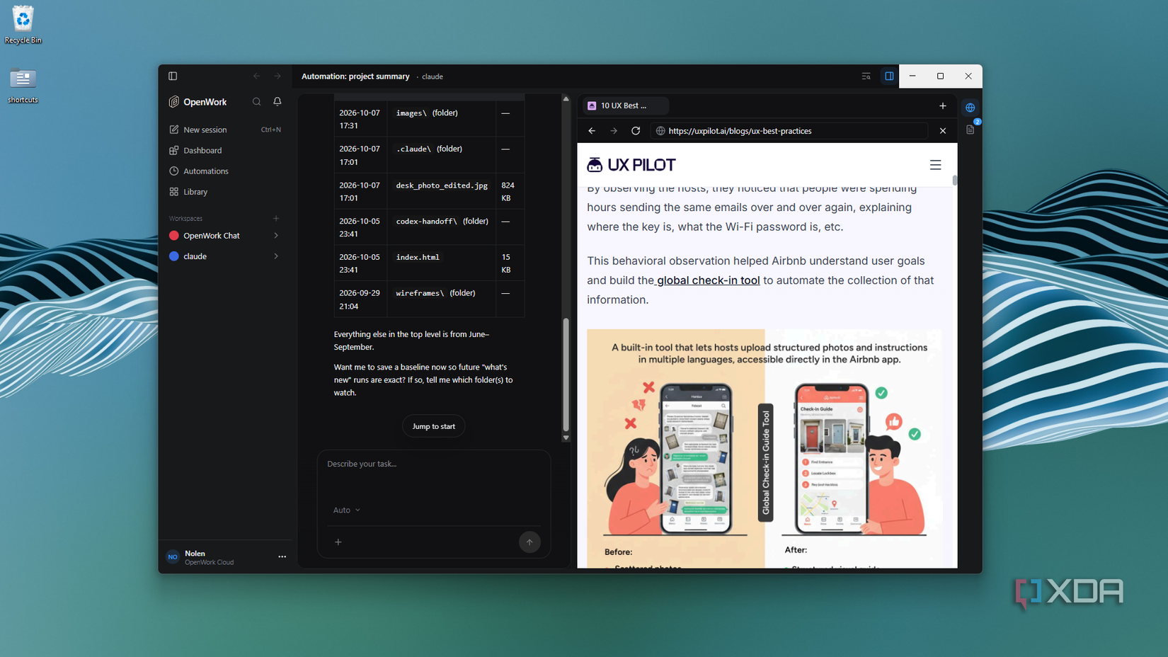The height and width of the screenshot is (657, 1168).
Task: Open the Dashboard page
Action: tap(225, 150)
